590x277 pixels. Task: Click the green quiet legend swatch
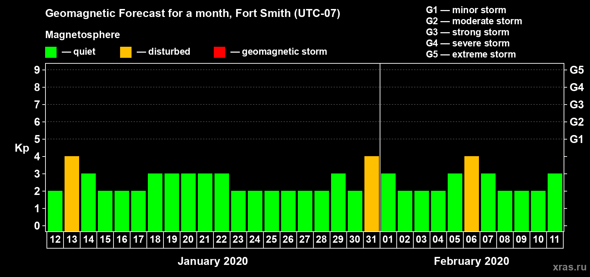pos(51,52)
